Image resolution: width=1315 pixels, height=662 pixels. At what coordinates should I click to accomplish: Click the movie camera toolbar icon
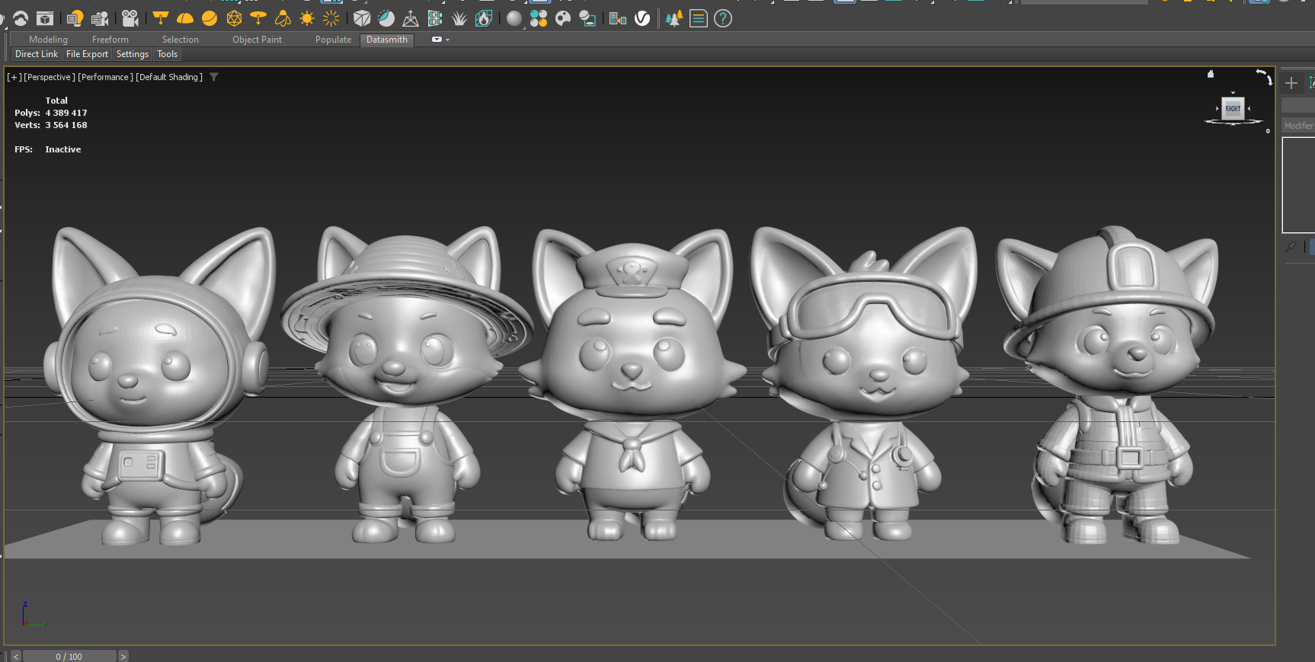coord(130,18)
